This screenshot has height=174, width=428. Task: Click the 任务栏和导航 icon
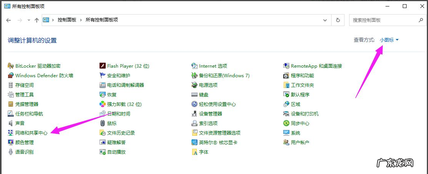pyautogui.click(x=11, y=114)
